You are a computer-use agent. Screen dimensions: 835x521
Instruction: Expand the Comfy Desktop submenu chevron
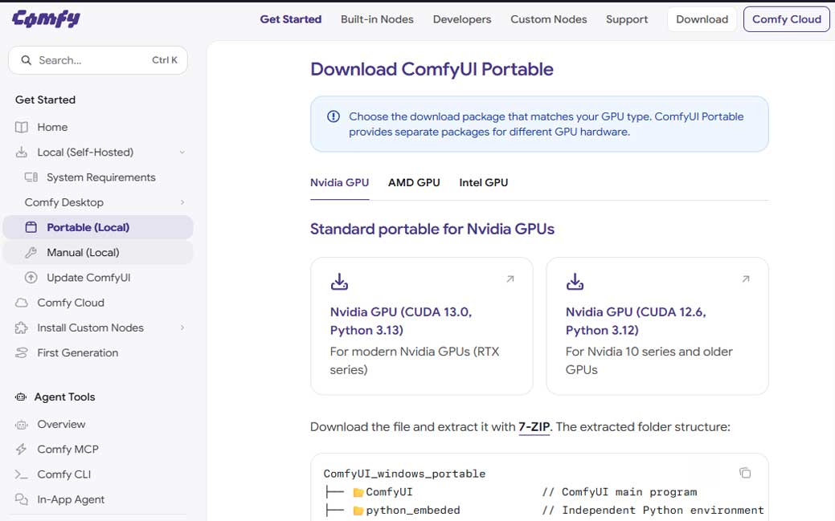tap(182, 202)
